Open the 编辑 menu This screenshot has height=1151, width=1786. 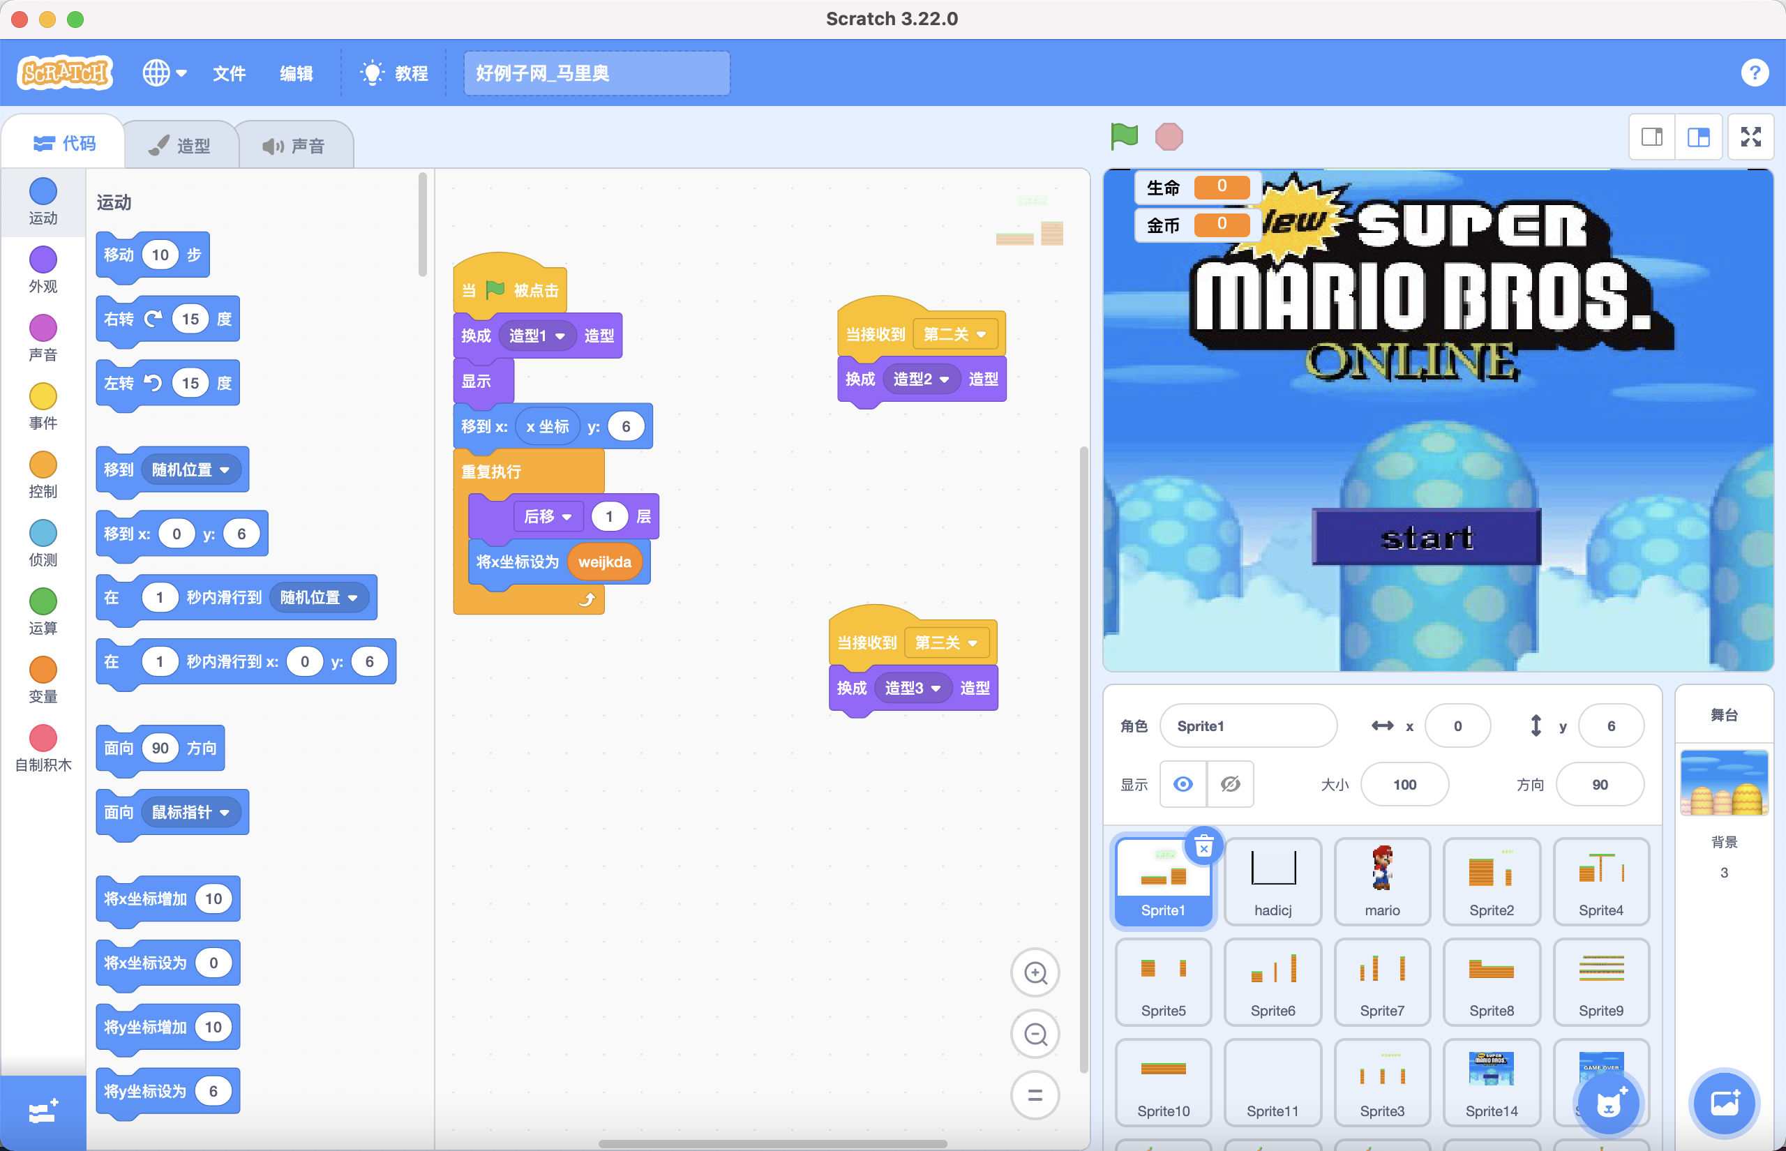point(296,73)
